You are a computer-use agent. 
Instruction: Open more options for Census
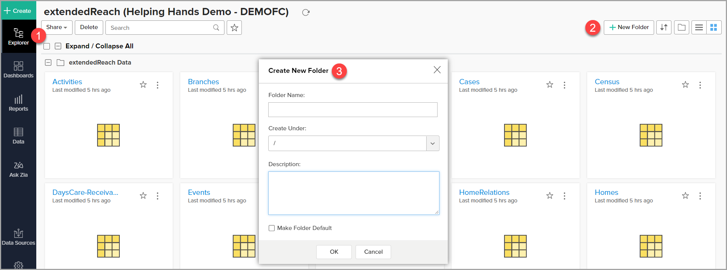point(700,85)
